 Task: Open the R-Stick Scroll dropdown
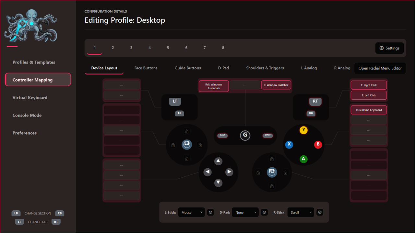pos(301,212)
